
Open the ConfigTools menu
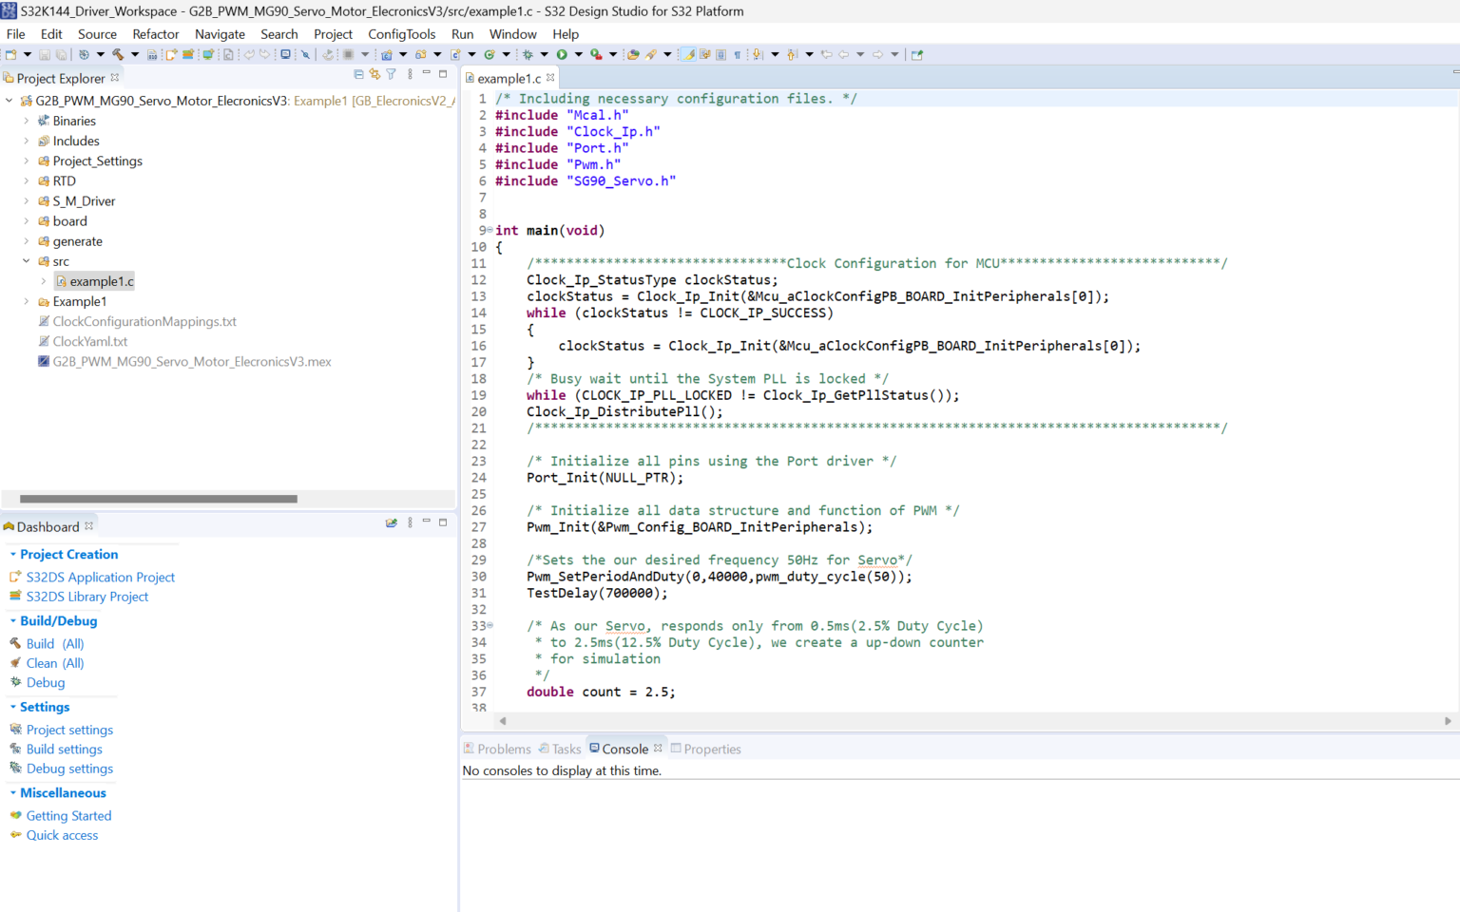401,34
